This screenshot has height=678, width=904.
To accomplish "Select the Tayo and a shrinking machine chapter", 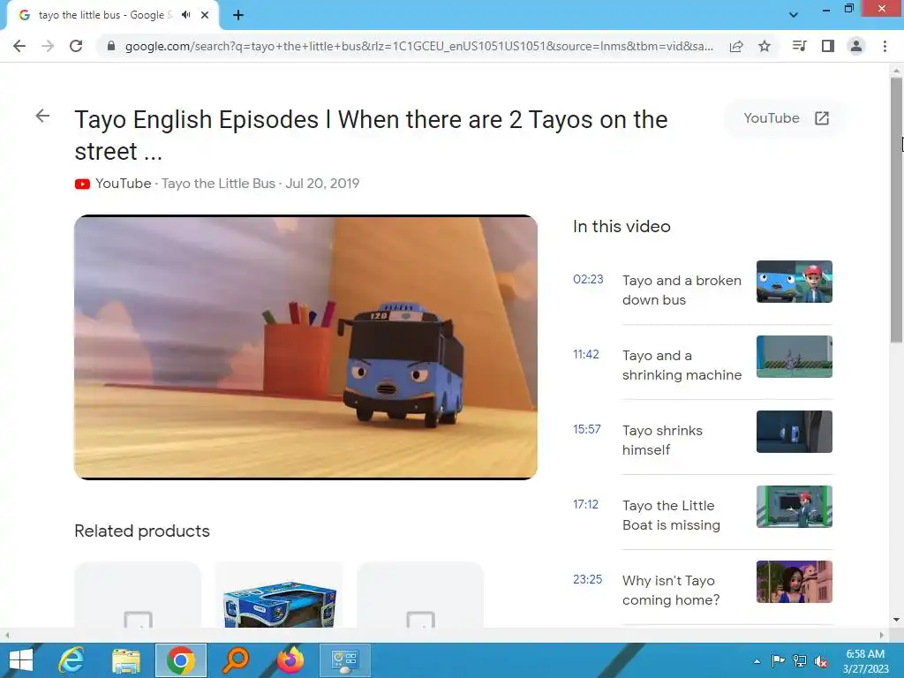I will 682,365.
